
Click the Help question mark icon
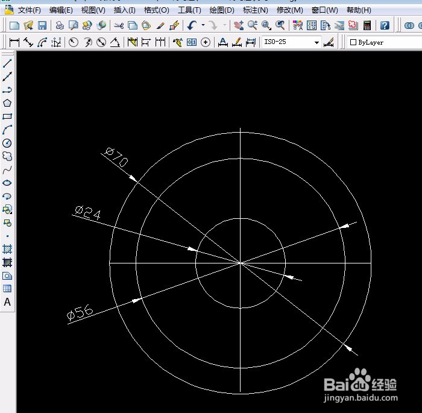(x=385, y=25)
